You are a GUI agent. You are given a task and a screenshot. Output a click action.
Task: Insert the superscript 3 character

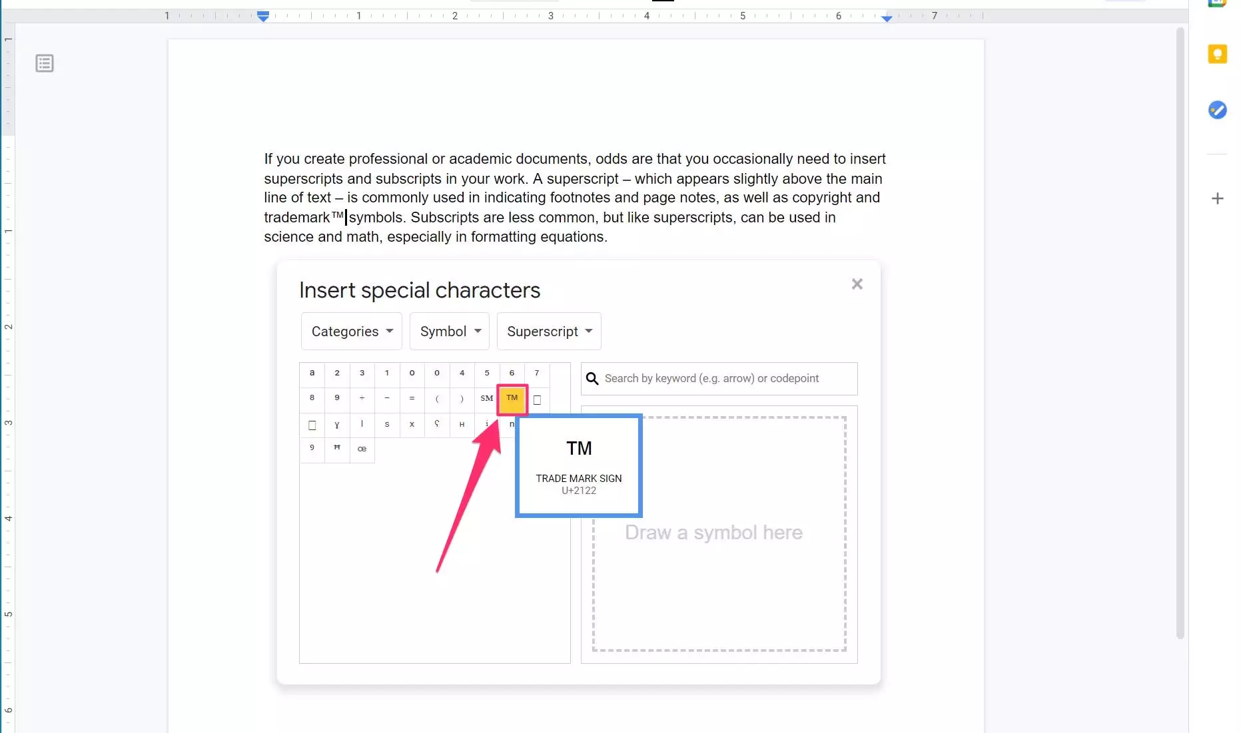coord(362,373)
